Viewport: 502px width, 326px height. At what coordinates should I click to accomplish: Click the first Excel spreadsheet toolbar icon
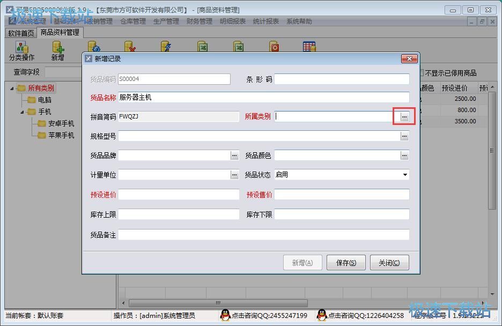click(x=202, y=47)
